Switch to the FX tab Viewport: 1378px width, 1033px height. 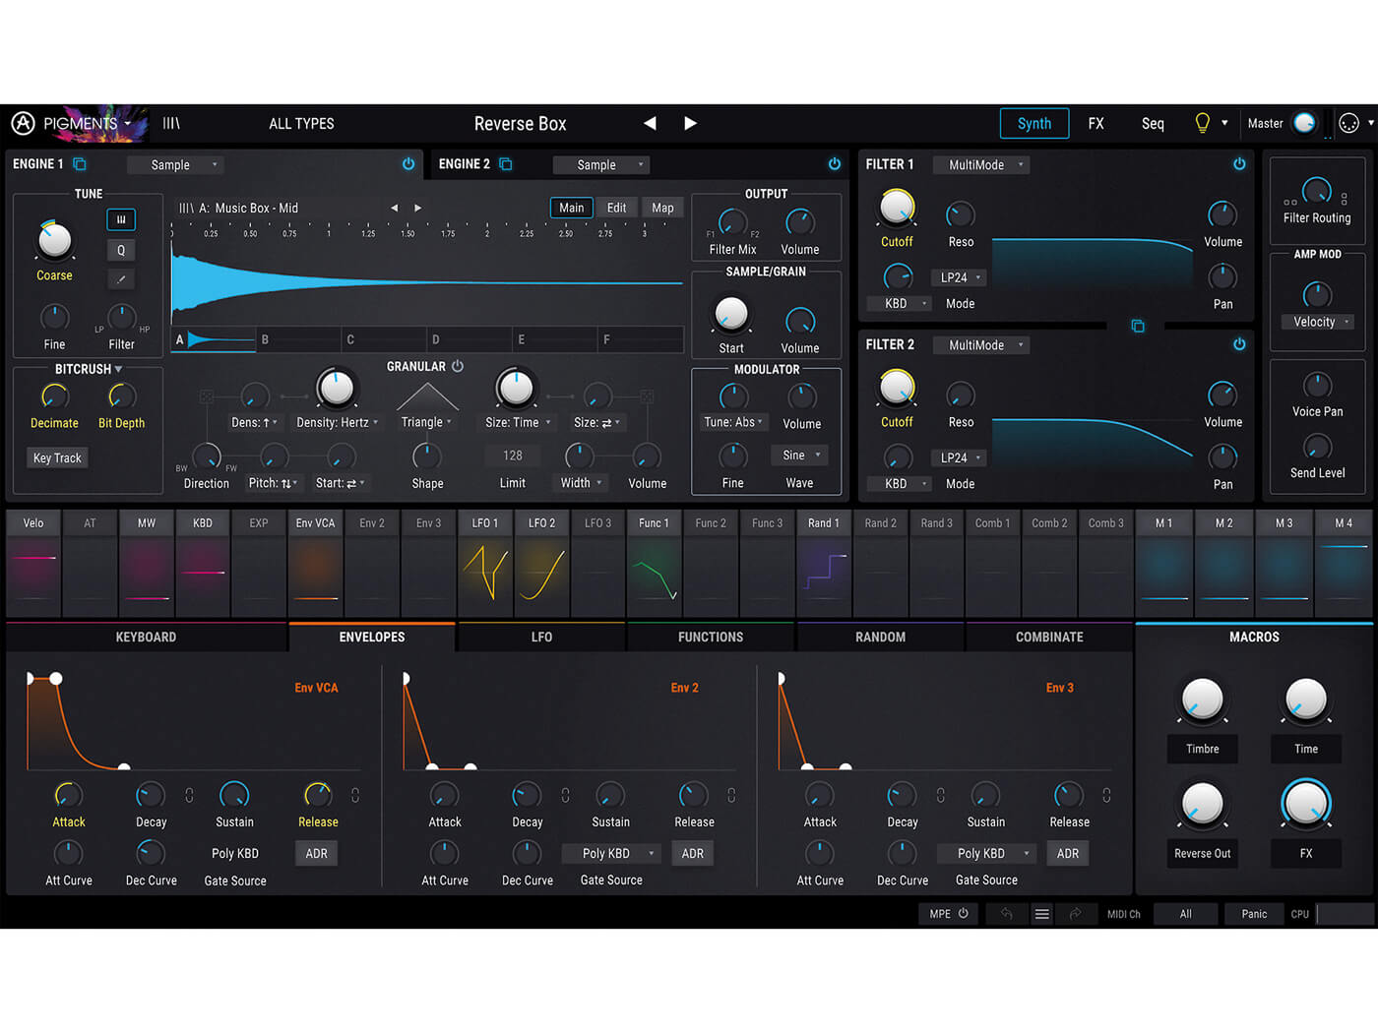pos(1096,123)
